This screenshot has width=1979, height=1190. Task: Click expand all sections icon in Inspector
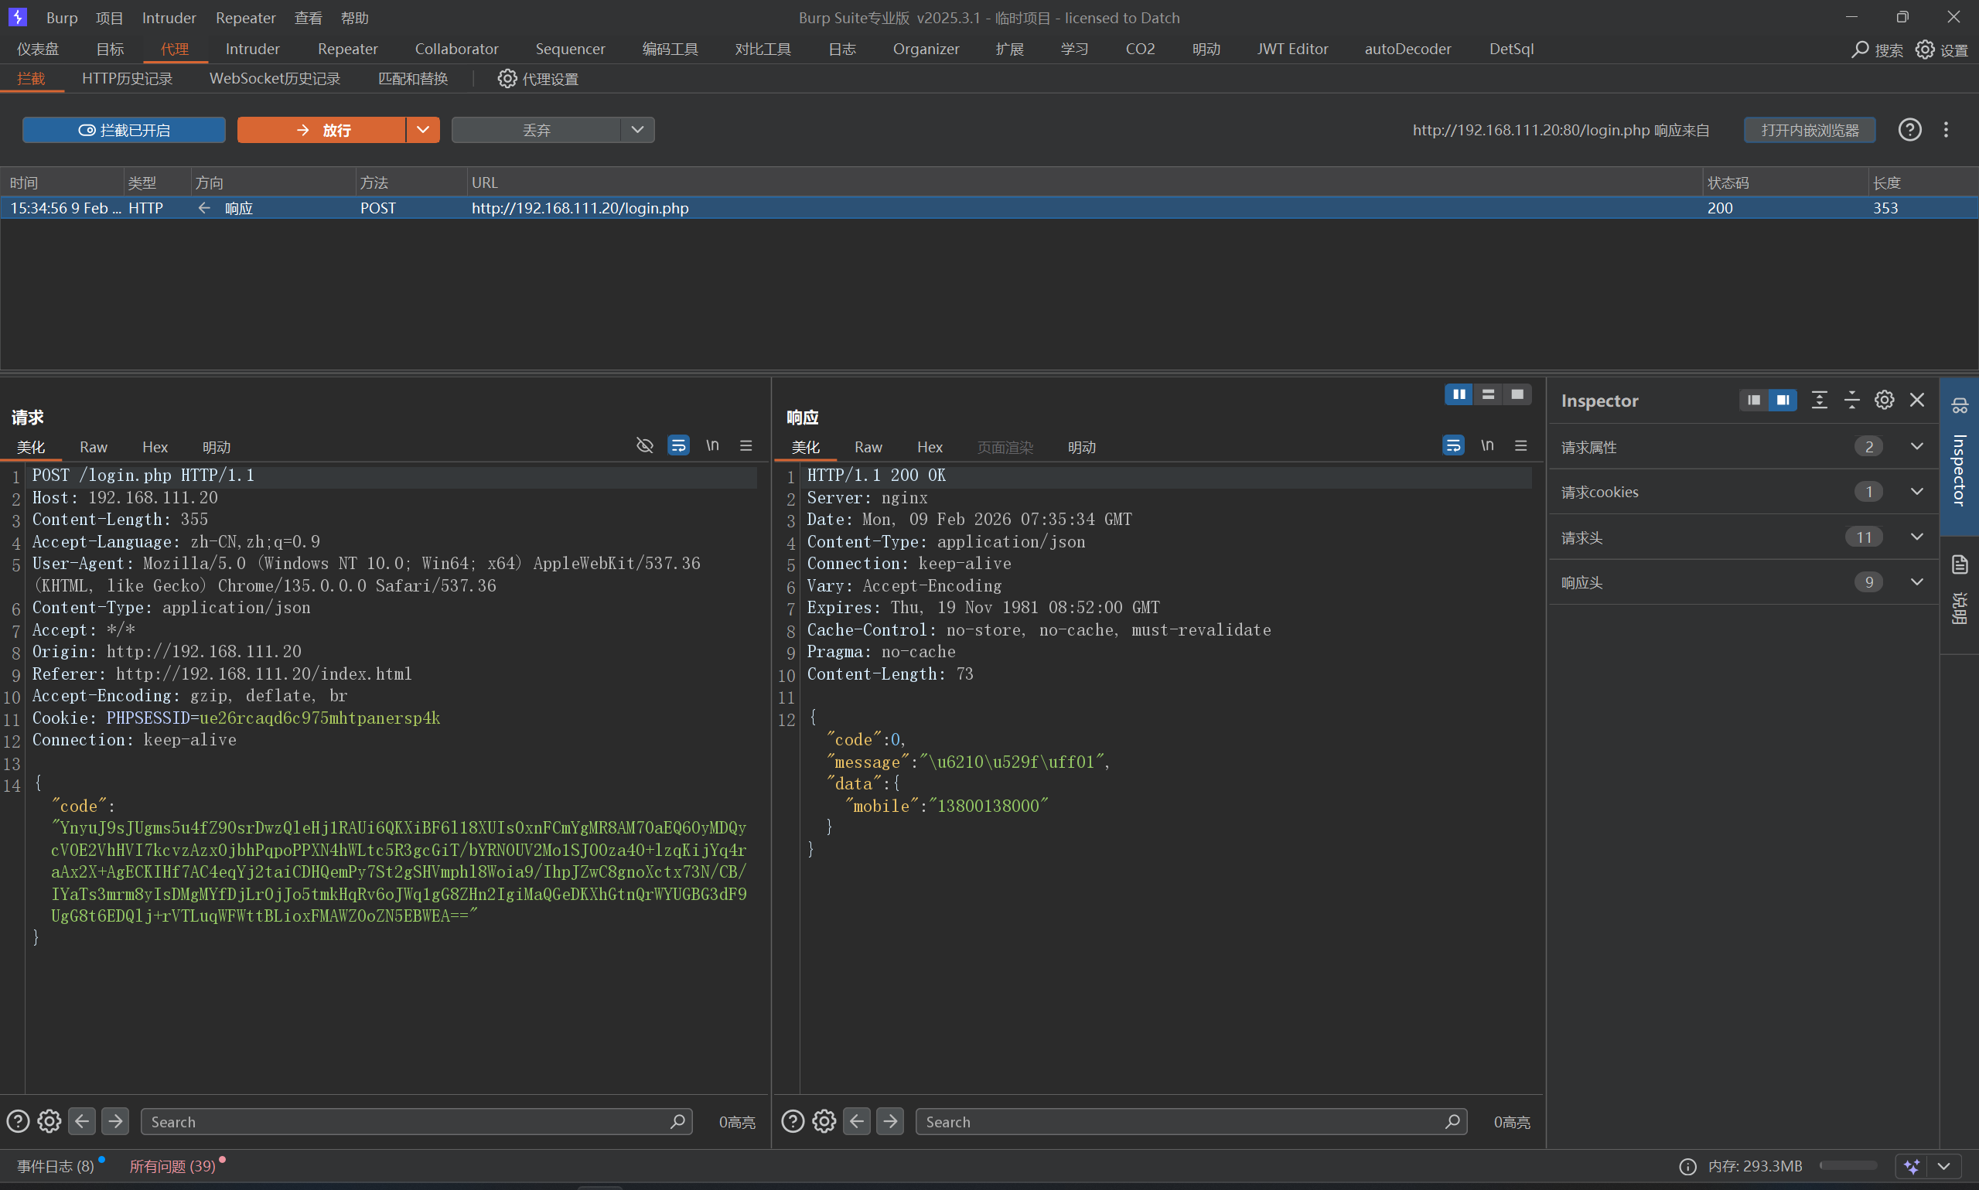click(1820, 400)
